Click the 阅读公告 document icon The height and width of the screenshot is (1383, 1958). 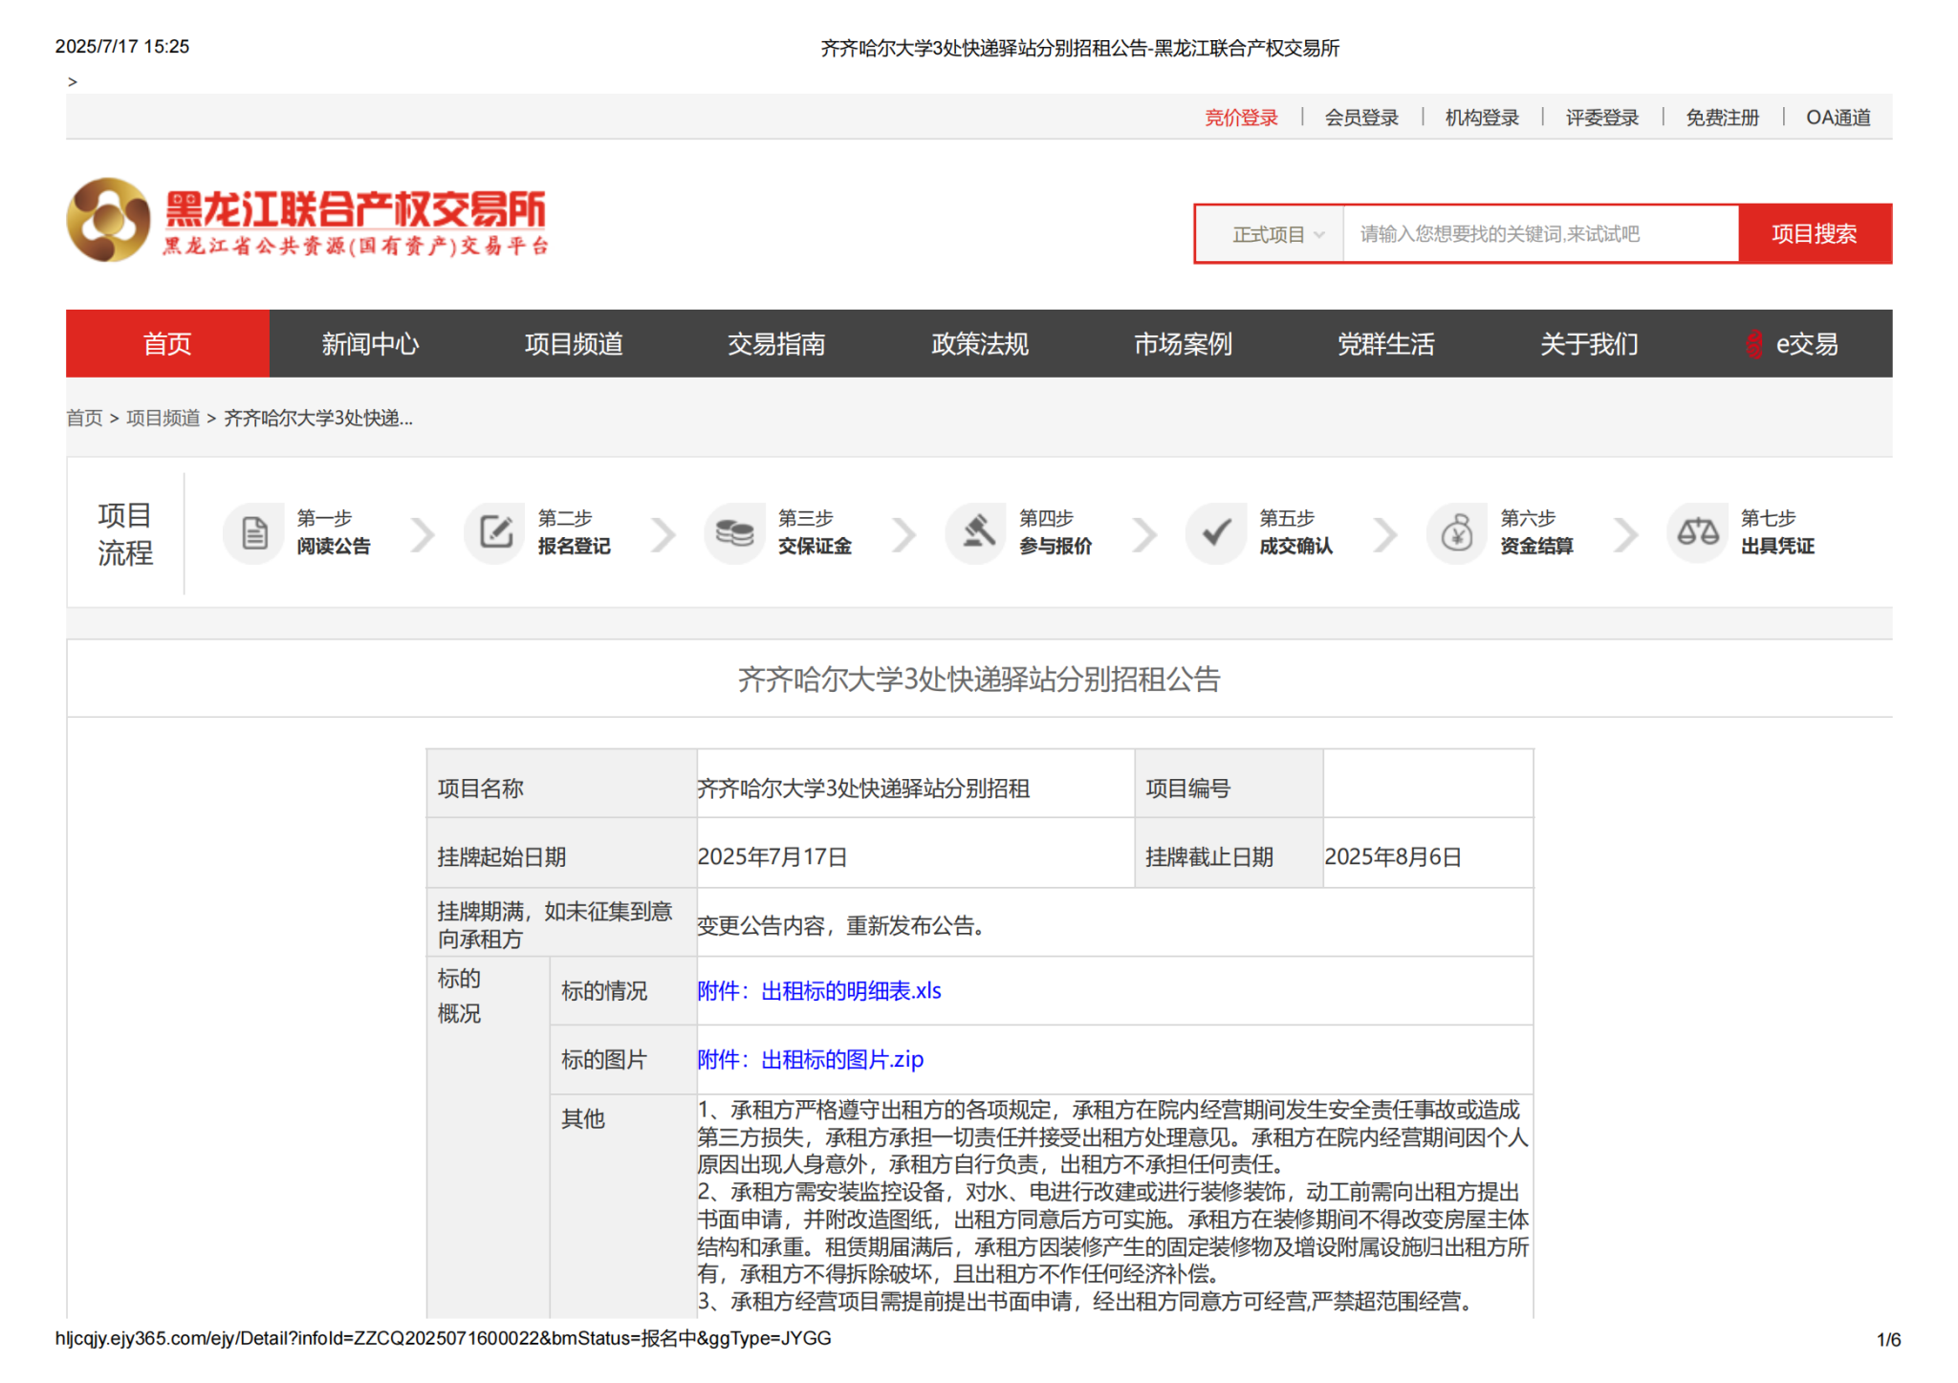click(x=253, y=532)
